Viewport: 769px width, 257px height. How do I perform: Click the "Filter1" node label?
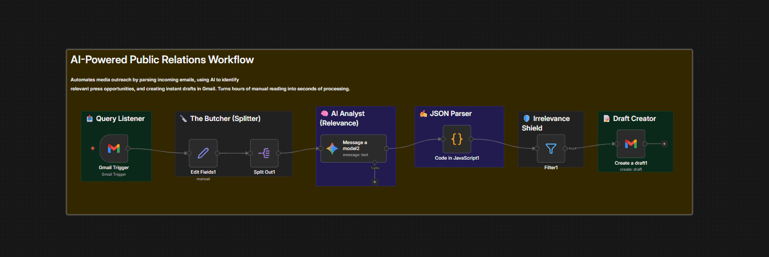tap(551, 168)
